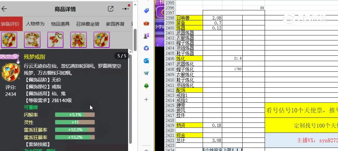Switch to the 物品道具 tab
Image resolution: width=338 pixels, height=151 pixels.
coord(60,24)
